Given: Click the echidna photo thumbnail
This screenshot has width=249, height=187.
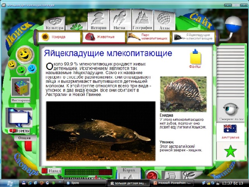Looking at the screenshot, I should point(183,94).
